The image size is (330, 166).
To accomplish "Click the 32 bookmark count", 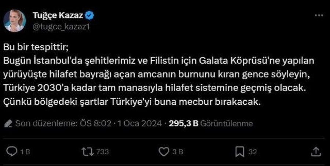I will (253, 152).
